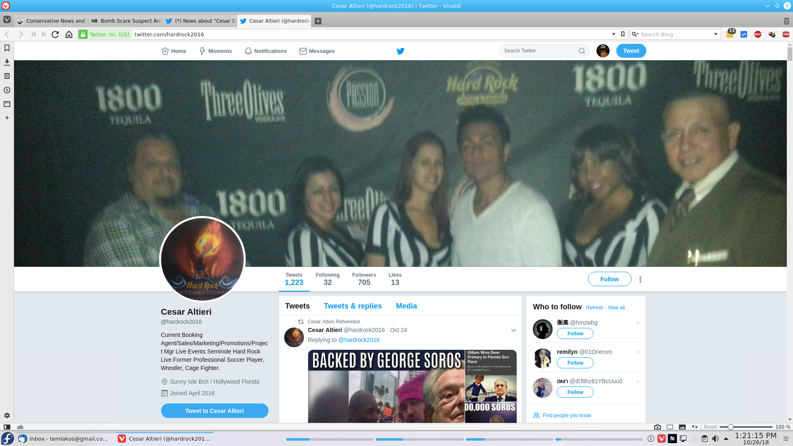Viewport: 793px width, 446px height.
Task: Open the page actions code icon
Action: click(695, 427)
